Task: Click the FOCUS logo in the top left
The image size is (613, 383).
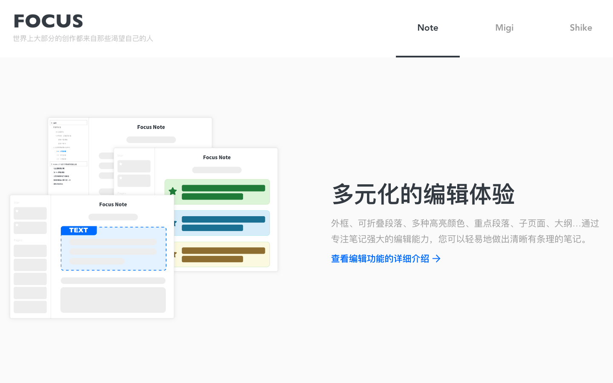Action: click(48, 20)
